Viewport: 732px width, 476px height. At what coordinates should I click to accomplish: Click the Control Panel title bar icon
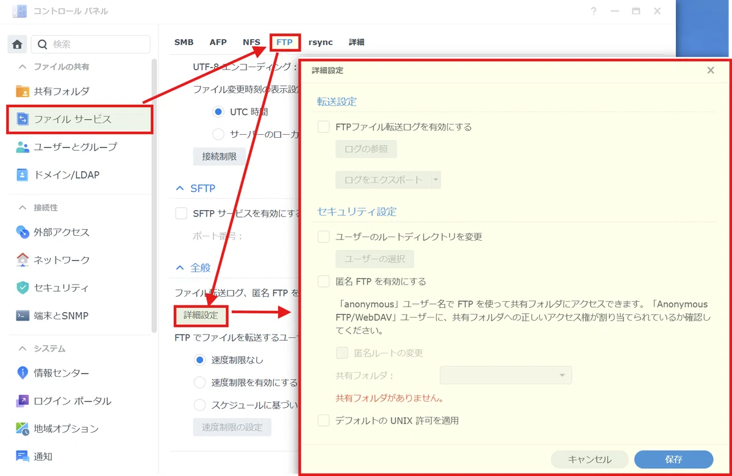click(x=20, y=12)
